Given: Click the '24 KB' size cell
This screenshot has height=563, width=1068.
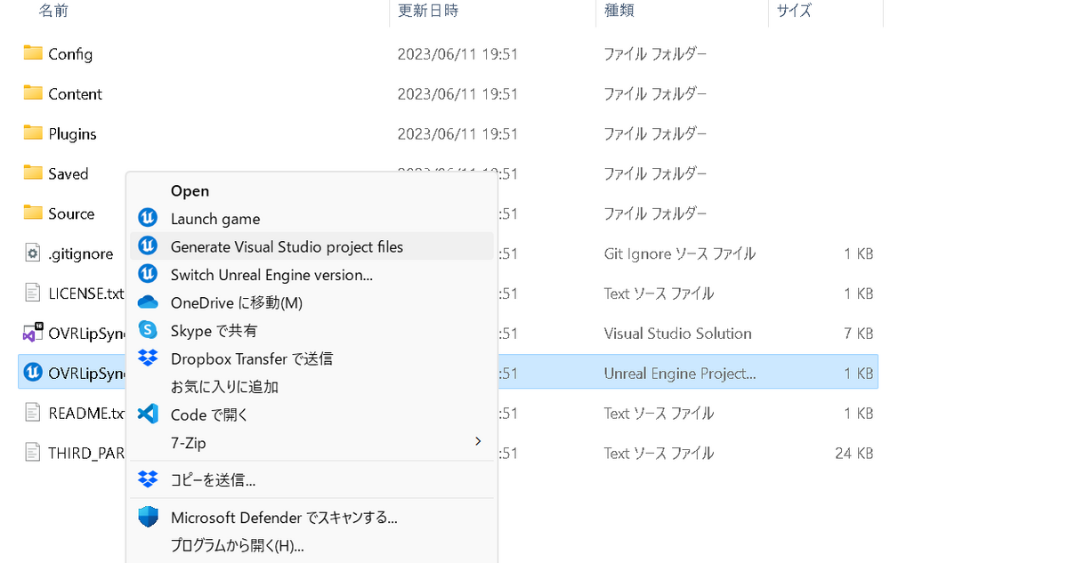Looking at the screenshot, I should coord(854,454).
